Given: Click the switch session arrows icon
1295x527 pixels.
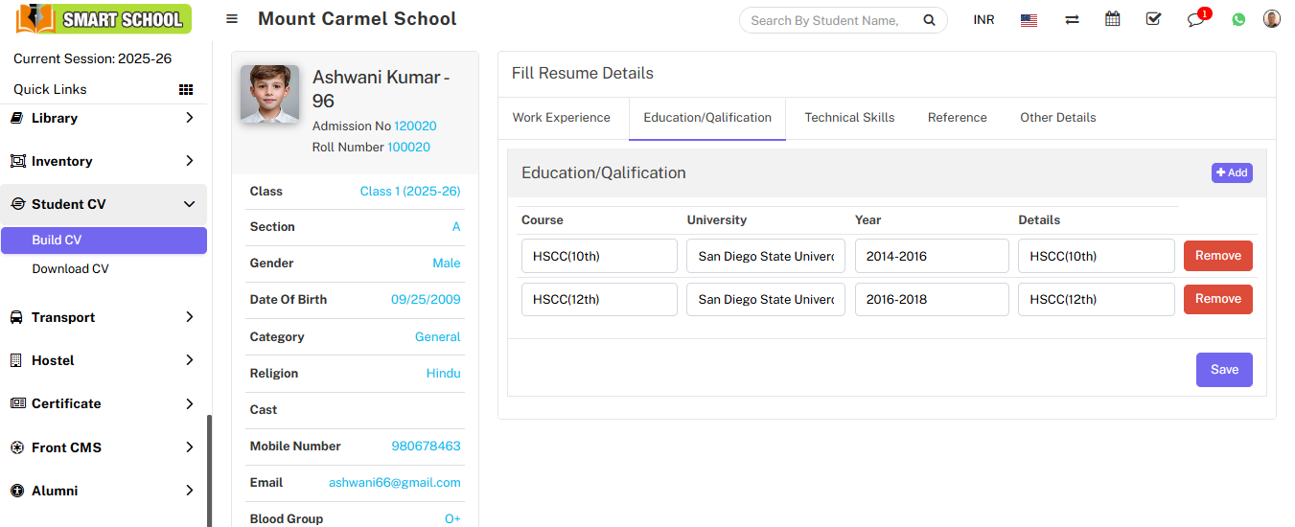Looking at the screenshot, I should (1072, 20).
